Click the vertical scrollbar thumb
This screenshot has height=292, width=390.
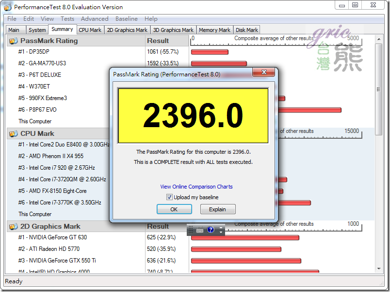[378, 89]
